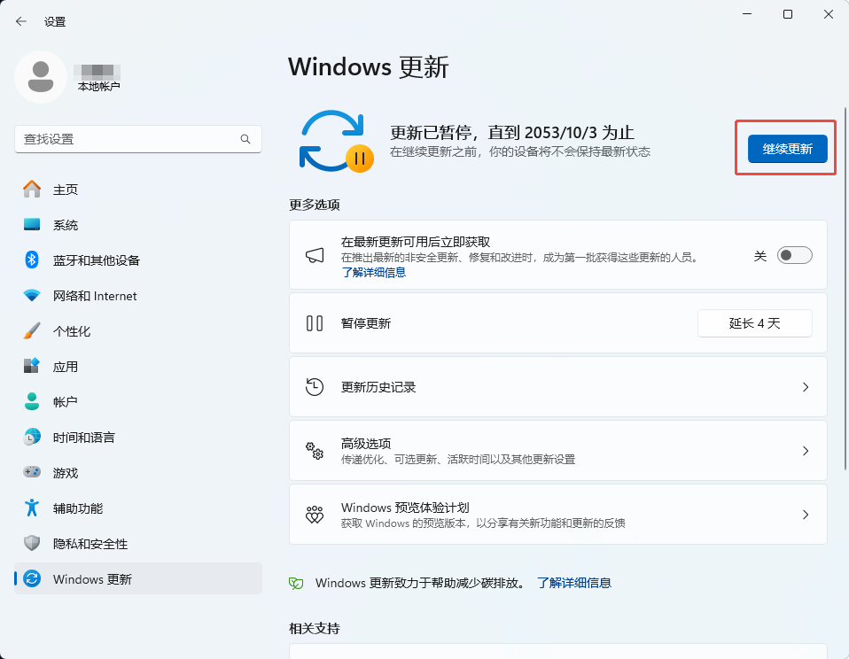Click the Time and language globe icon
The width and height of the screenshot is (849, 659).
32,437
